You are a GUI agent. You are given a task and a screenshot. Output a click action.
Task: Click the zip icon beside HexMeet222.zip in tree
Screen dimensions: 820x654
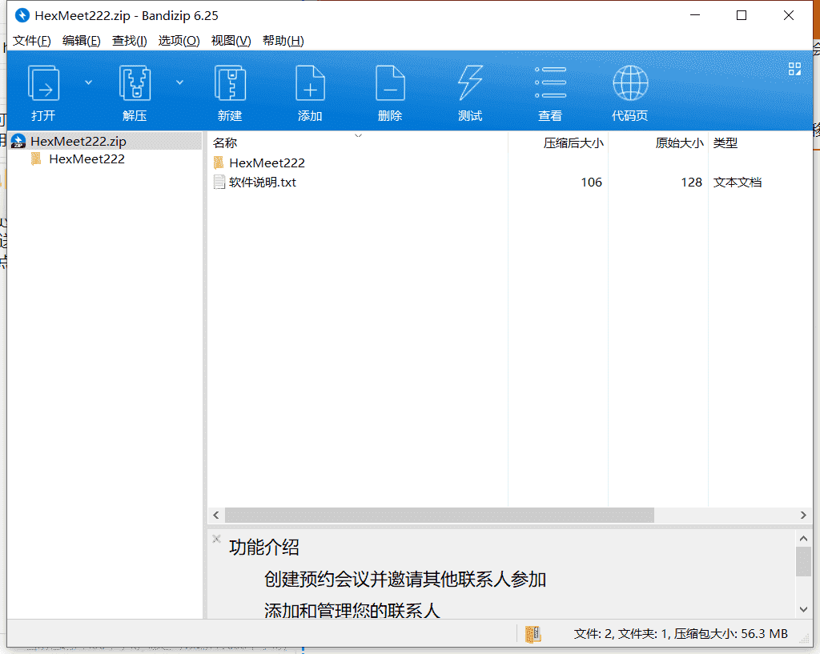pyautogui.click(x=18, y=141)
